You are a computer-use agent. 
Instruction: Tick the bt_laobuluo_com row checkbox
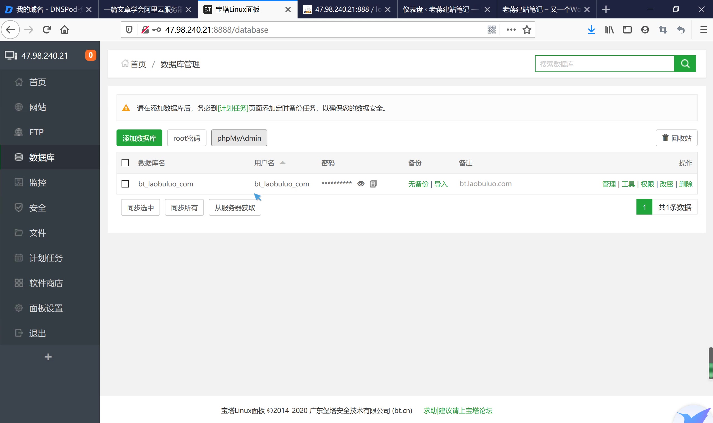(125, 184)
